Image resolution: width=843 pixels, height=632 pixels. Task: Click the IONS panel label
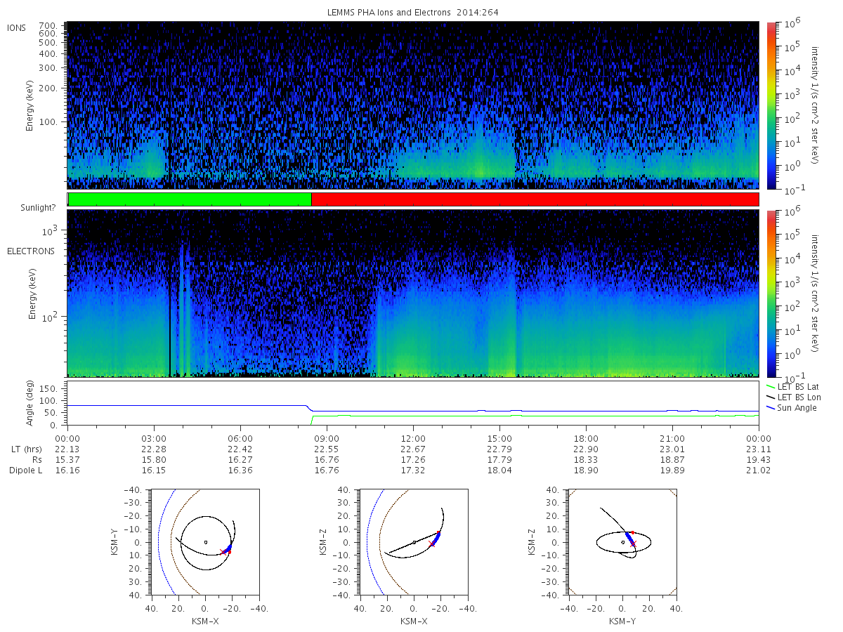point(18,27)
